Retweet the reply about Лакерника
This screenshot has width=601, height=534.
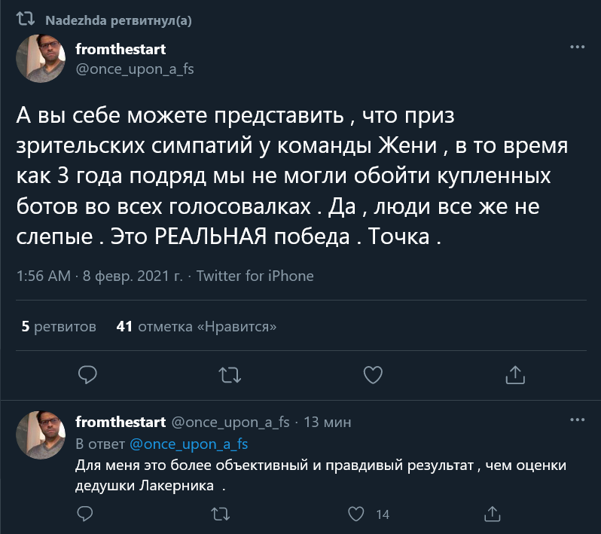[221, 514]
